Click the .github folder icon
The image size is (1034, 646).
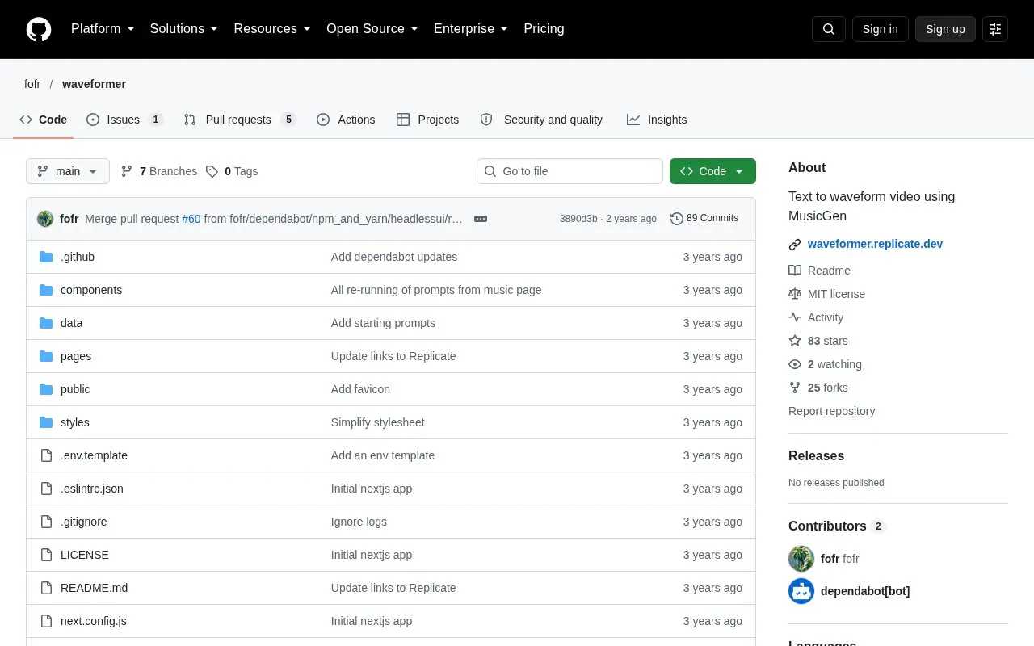point(46,257)
